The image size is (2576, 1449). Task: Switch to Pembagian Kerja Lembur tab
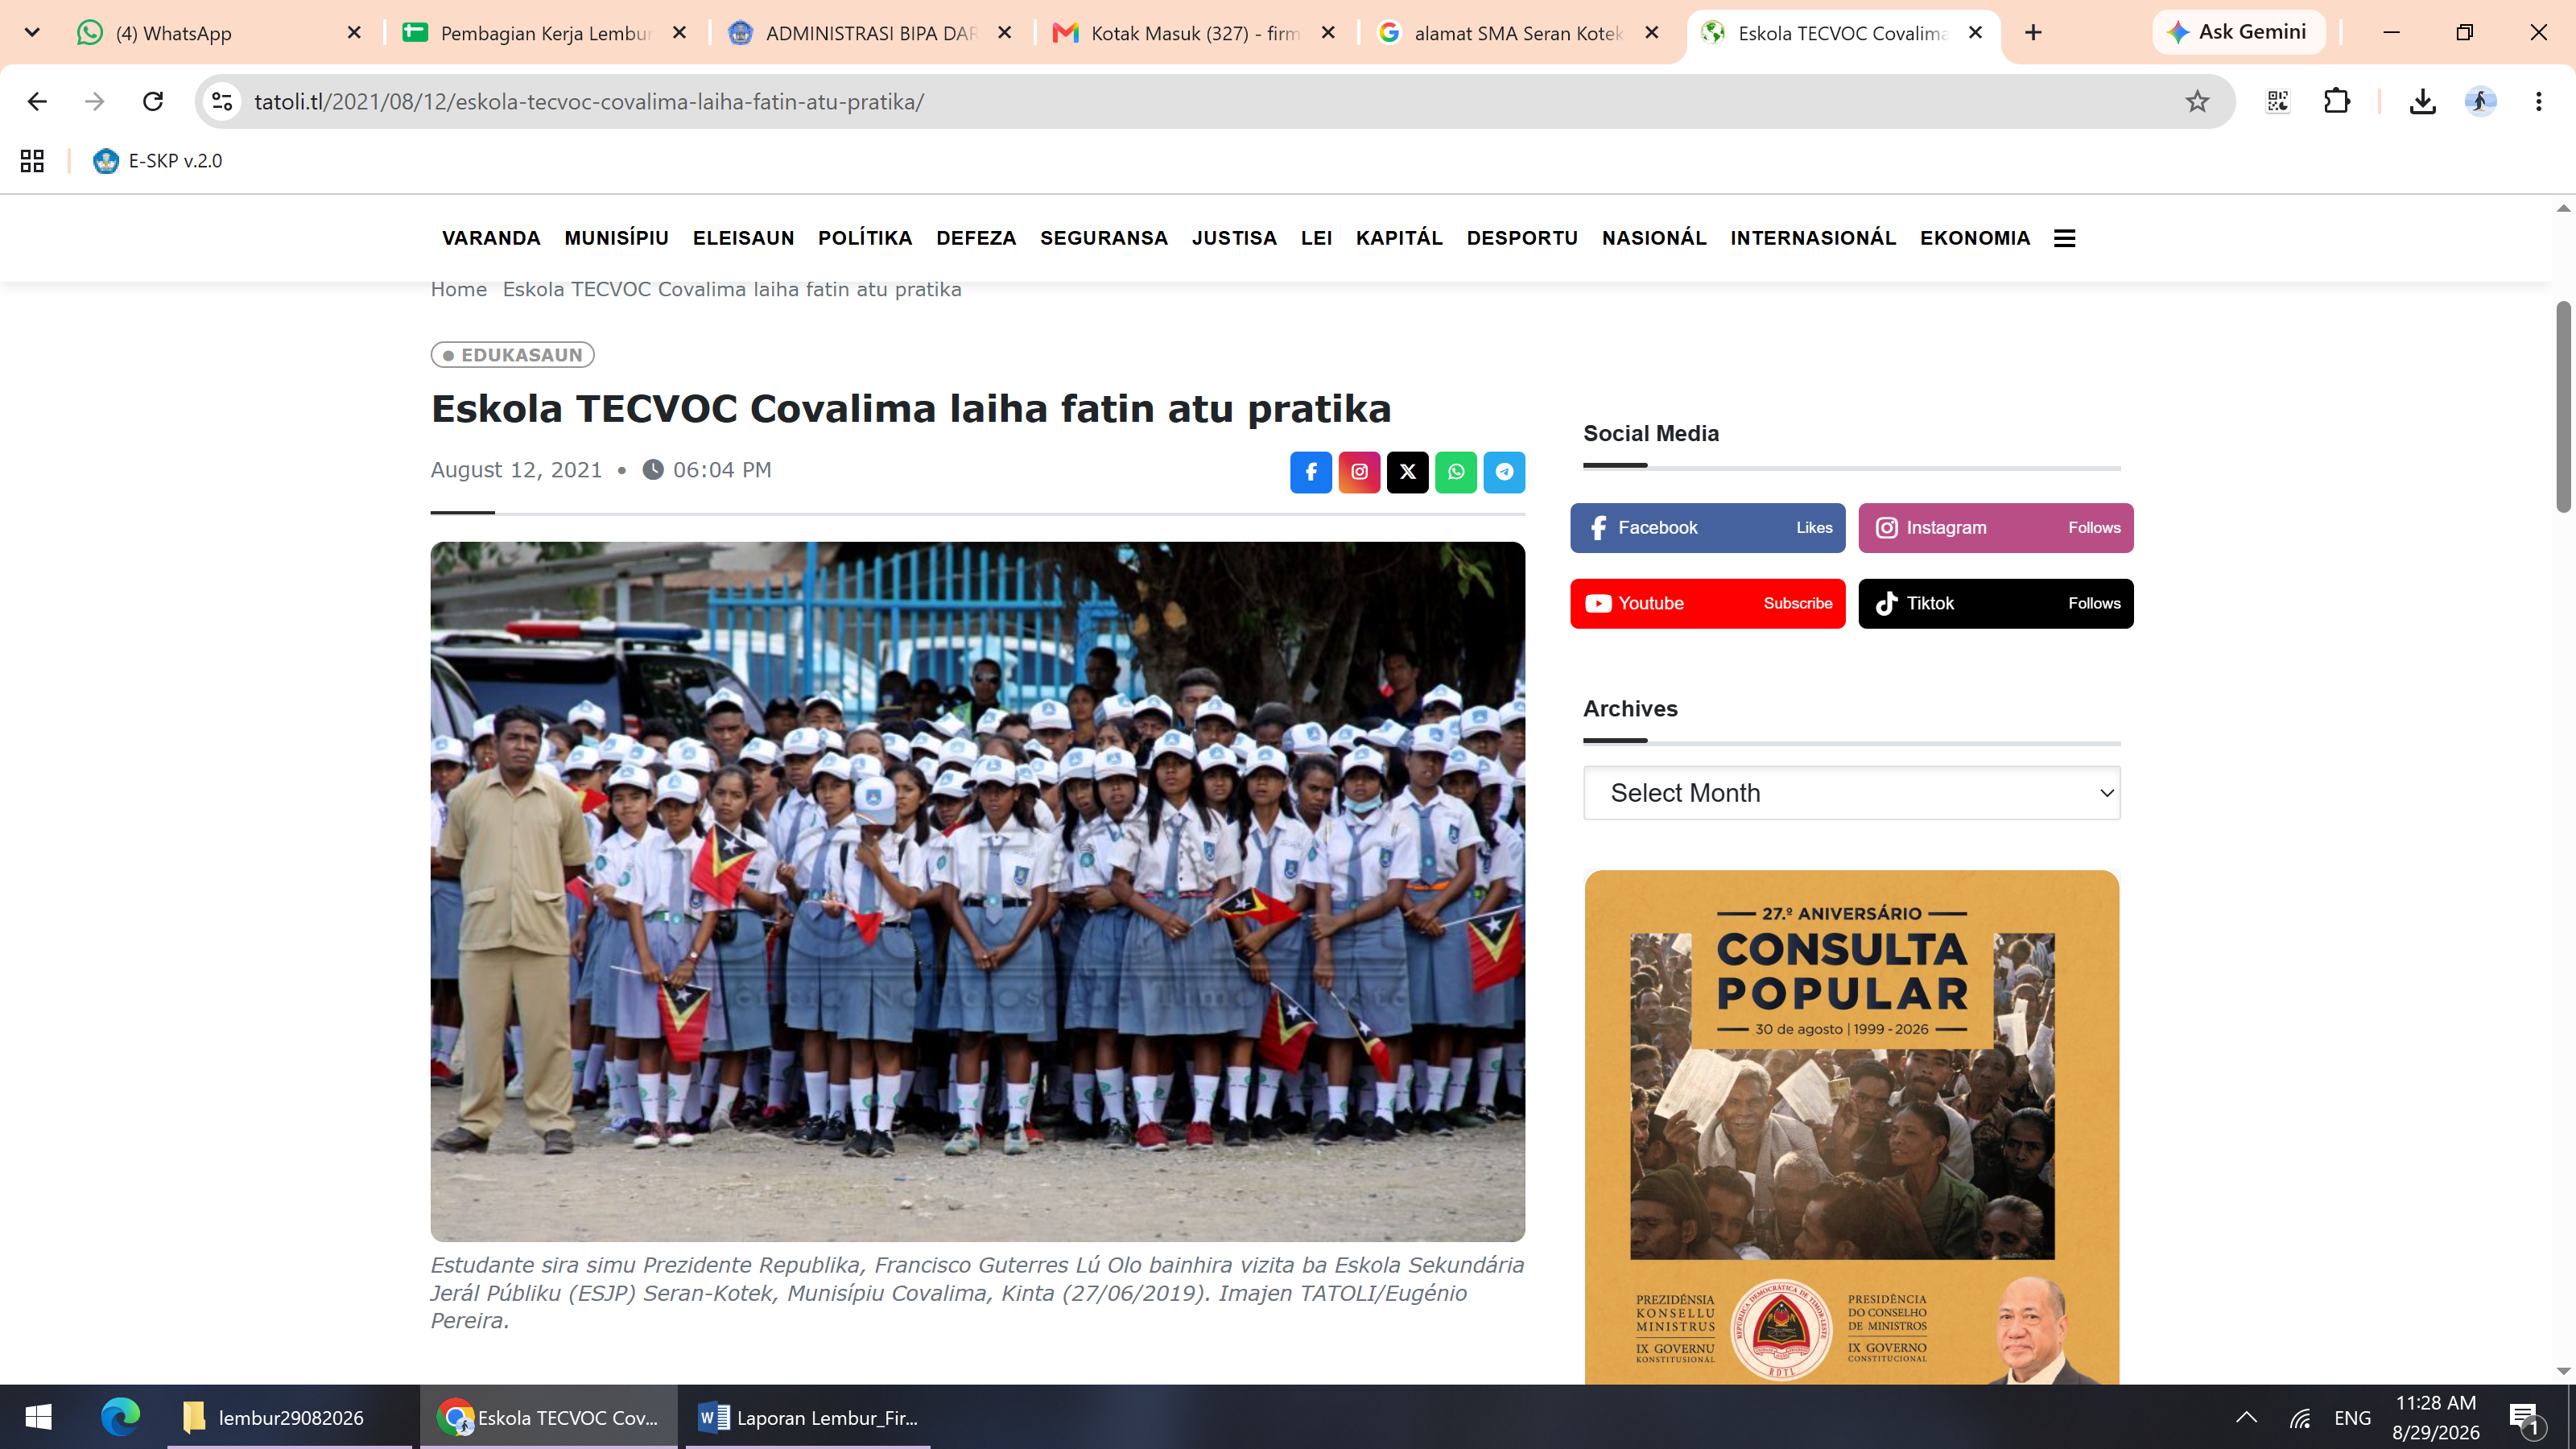(546, 33)
